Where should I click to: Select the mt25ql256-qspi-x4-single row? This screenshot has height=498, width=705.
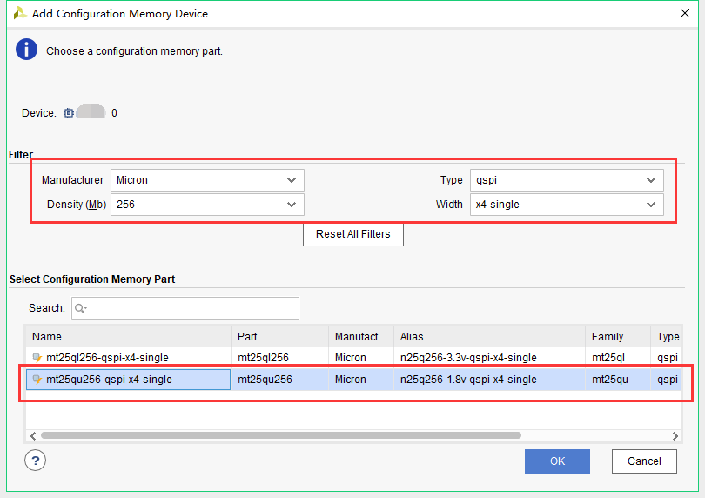tap(353, 358)
